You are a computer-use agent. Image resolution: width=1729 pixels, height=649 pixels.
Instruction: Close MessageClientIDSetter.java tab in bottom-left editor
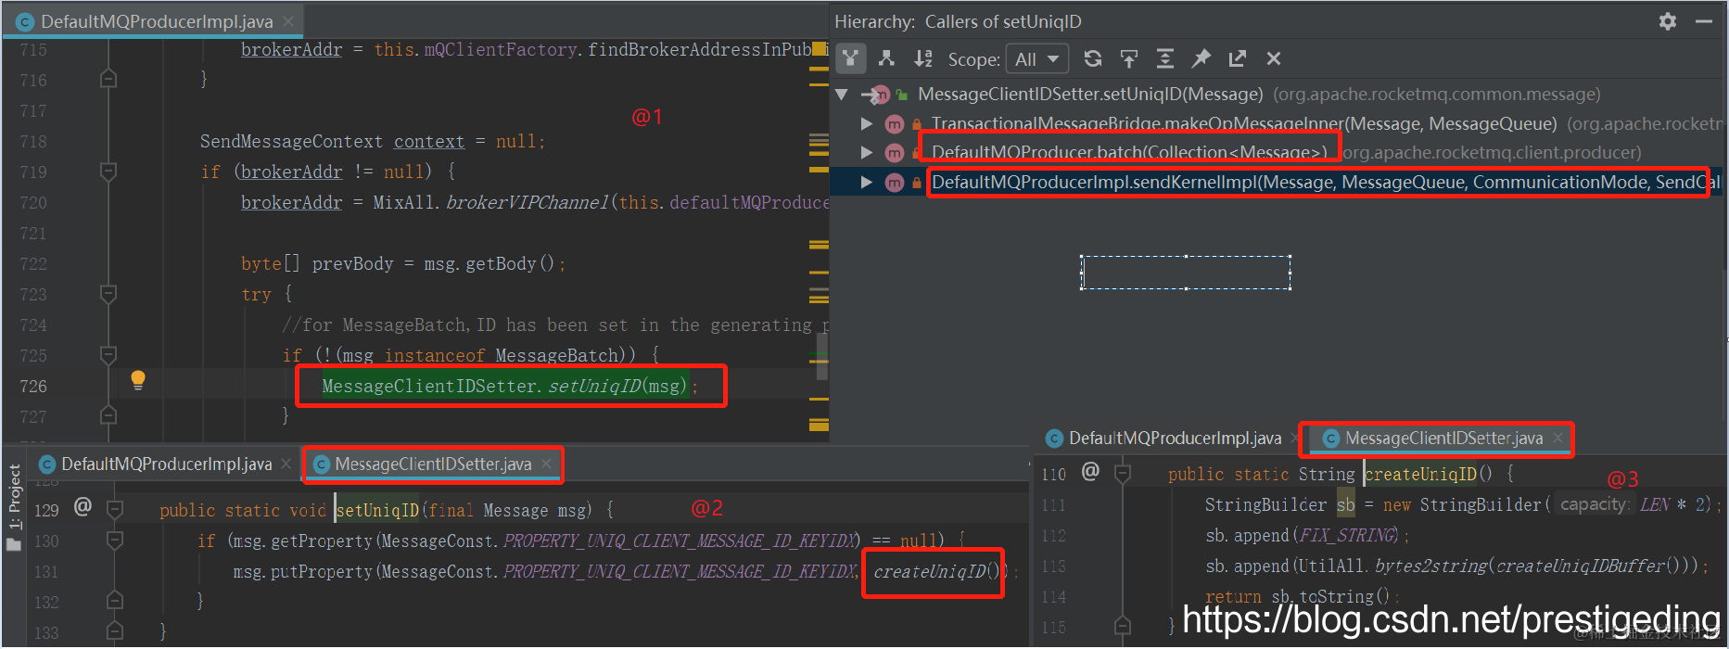(x=547, y=464)
